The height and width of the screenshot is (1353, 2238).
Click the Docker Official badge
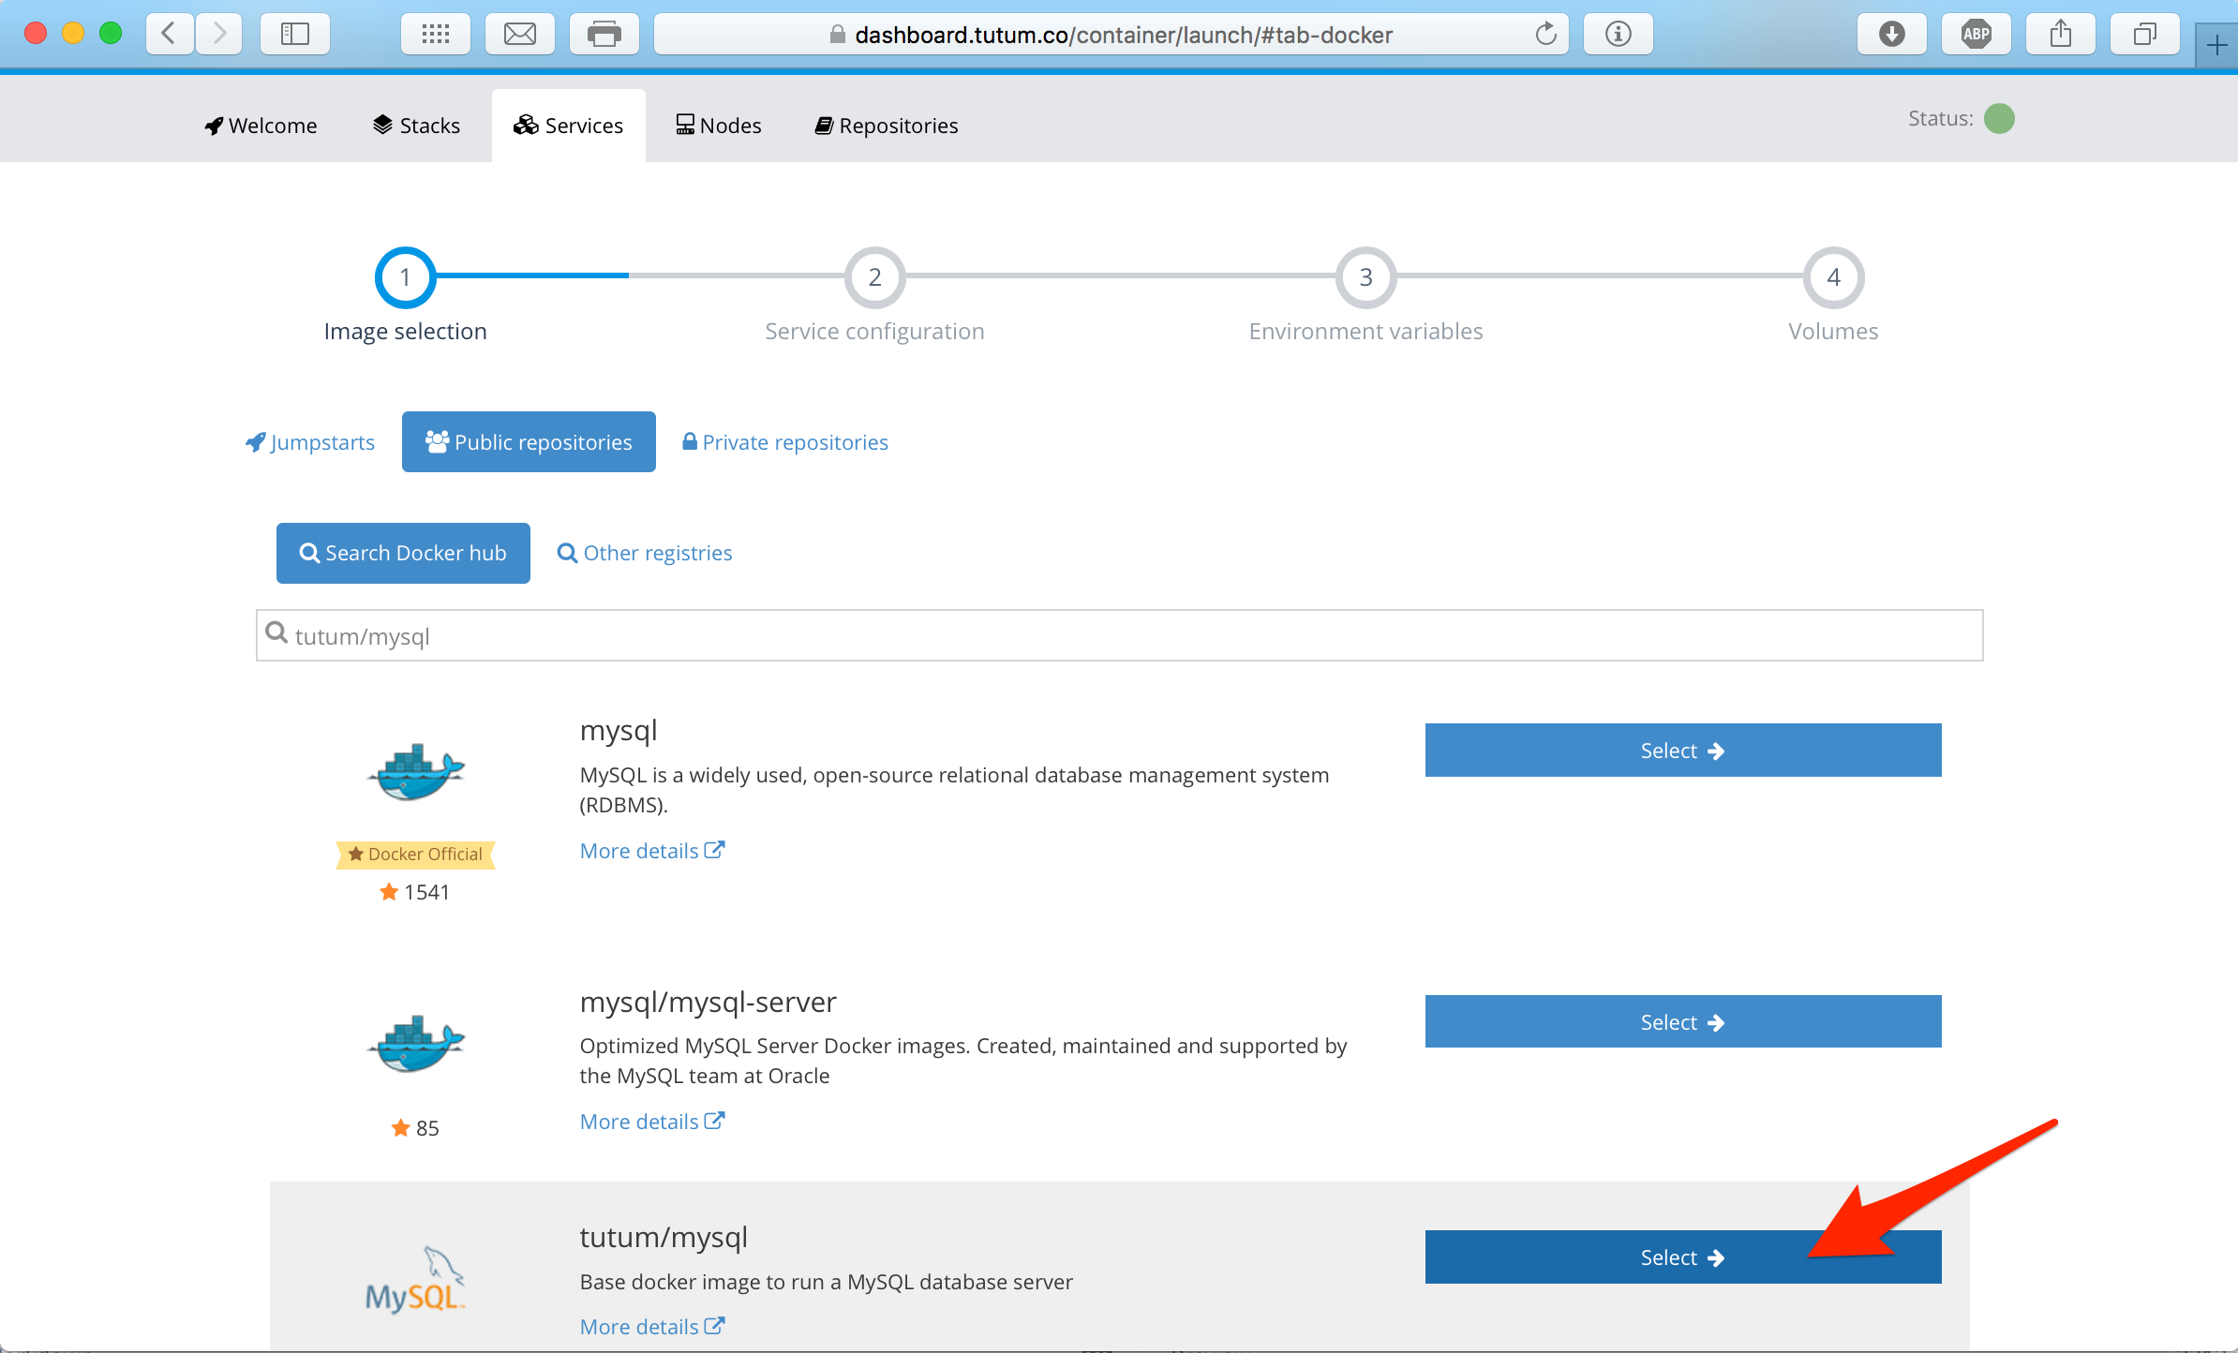pos(415,855)
